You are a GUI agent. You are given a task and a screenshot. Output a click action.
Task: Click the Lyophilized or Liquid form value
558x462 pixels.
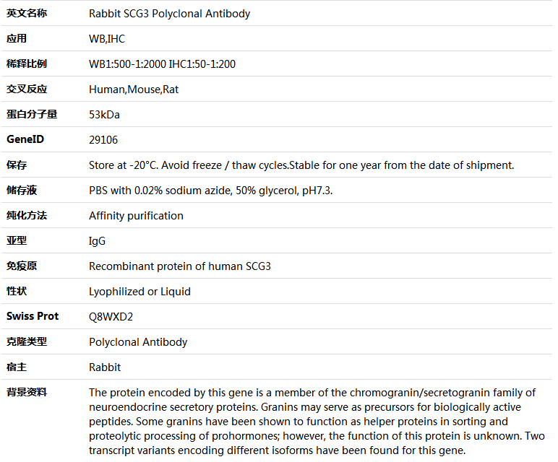pyautogui.click(x=139, y=292)
